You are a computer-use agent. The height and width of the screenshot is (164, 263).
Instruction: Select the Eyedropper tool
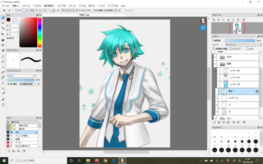click(x=3, y=100)
